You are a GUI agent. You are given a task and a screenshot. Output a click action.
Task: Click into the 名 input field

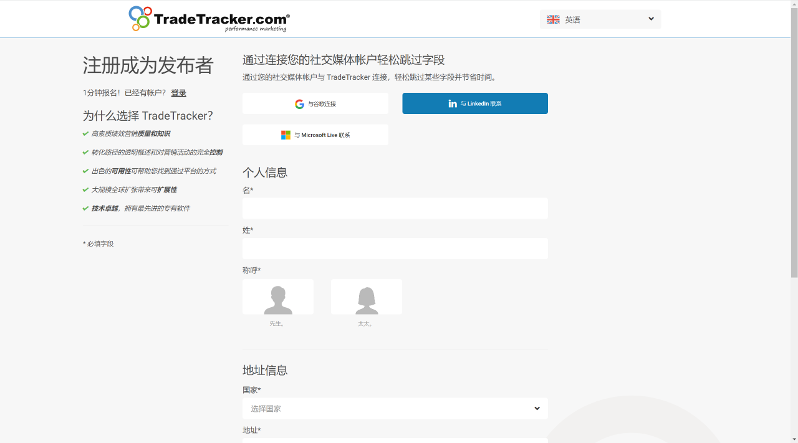point(395,208)
